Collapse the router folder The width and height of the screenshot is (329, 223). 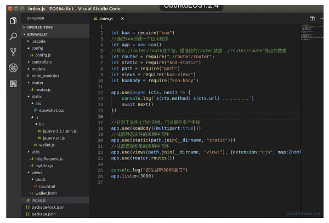pyautogui.click(x=55, y=83)
